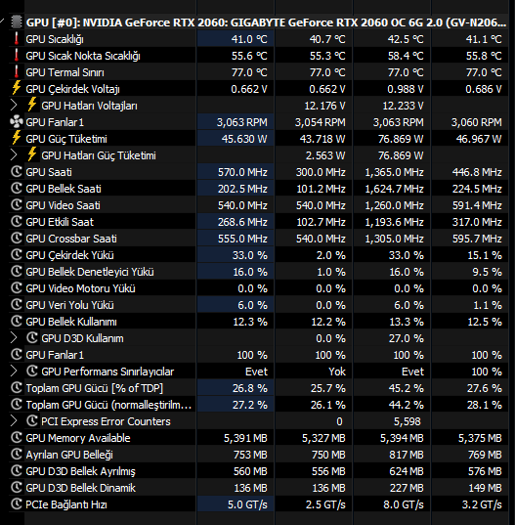Click clock icon beside GPU Çekirdek Yükü

pos(17,255)
